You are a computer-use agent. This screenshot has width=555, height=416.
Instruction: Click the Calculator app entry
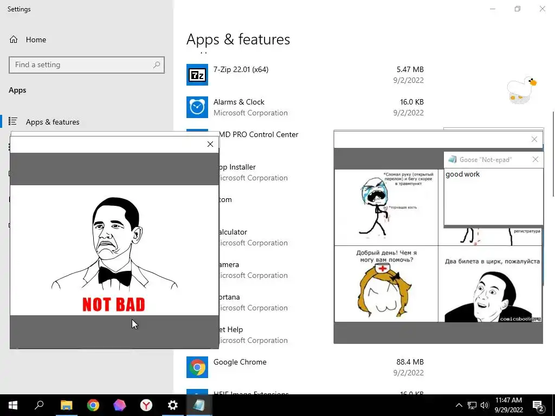click(x=233, y=232)
